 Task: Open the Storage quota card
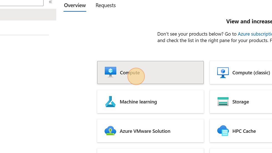coord(241,102)
